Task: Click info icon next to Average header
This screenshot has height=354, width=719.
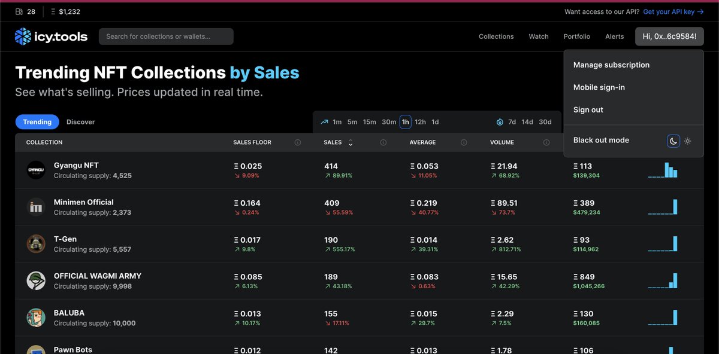Action: (x=464, y=142)
